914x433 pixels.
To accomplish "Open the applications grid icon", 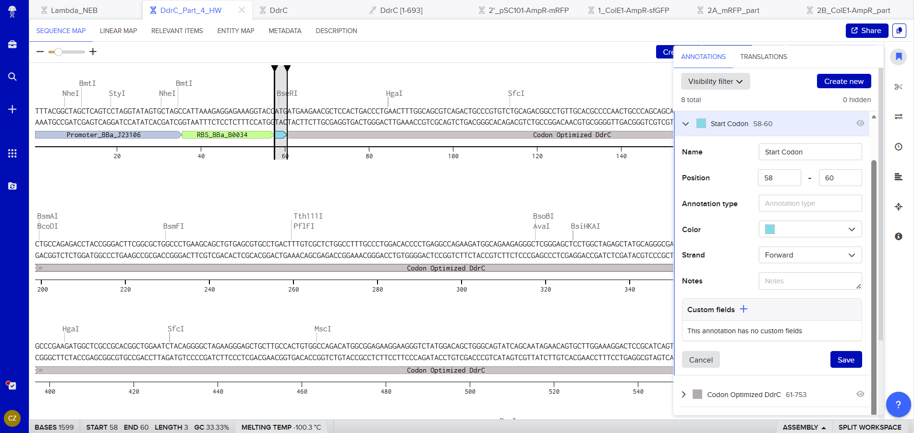I will [x=12, y=153].
